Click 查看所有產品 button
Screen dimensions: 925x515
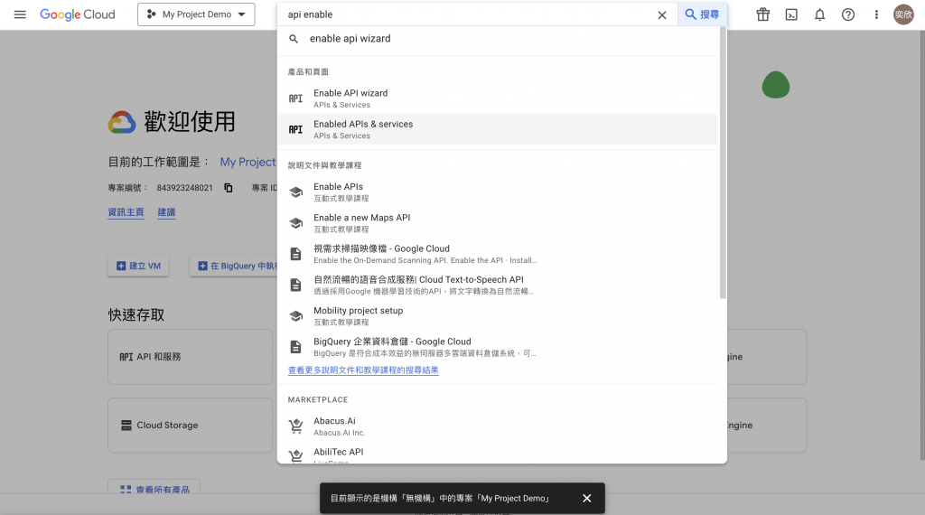pos(154,487)
